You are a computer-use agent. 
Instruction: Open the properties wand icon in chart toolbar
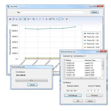[x=67, y=19]
